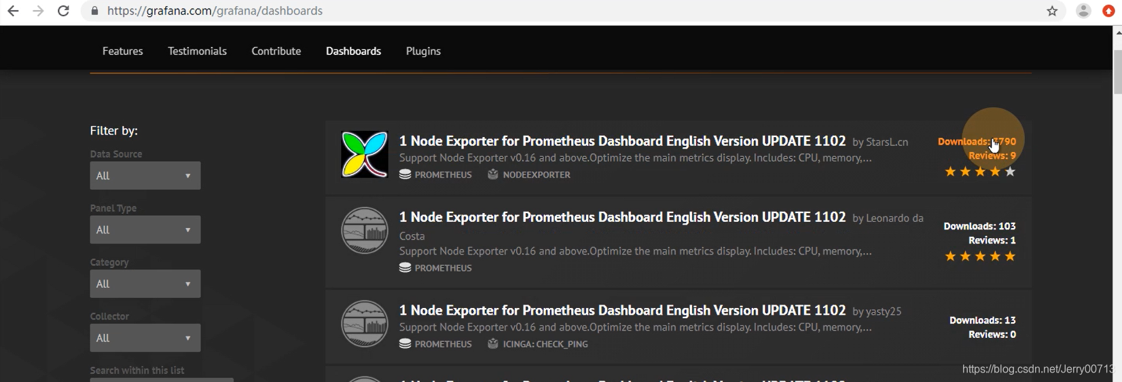Image resolution: width=1122 pixels, height=382 pixels.
Task: Click the PROMETHEUS tag in StarsL.cn entry
Action: click(444, 174)
